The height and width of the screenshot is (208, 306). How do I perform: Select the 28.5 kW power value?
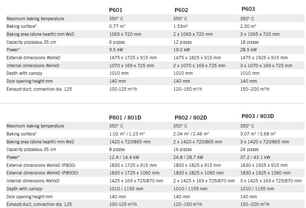tap(249, 50)
